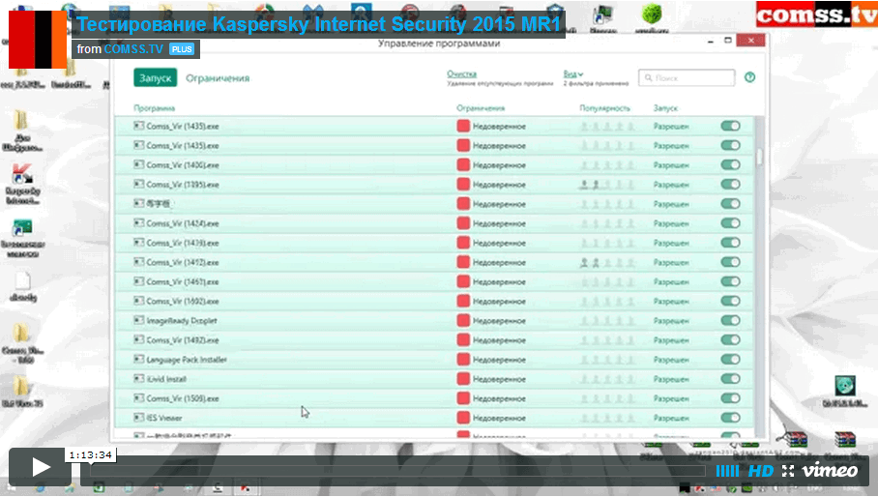Click the program icon of Comss_Vir (1412).exe

(139, 262)
